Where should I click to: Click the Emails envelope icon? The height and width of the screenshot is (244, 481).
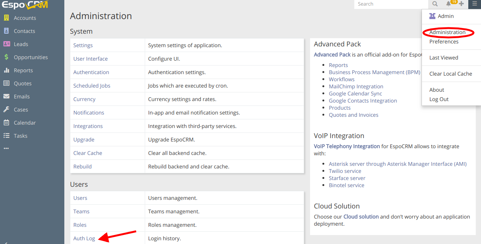[x=6, y=96]
